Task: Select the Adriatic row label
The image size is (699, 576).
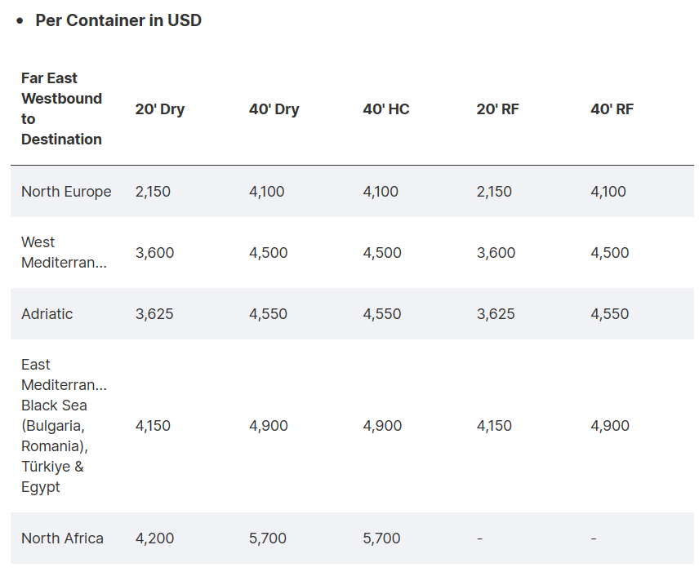Action: tap(47, 313)
